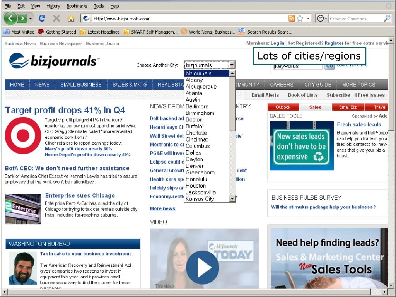Open the SMART Self-Managem... bookmark

150,32
